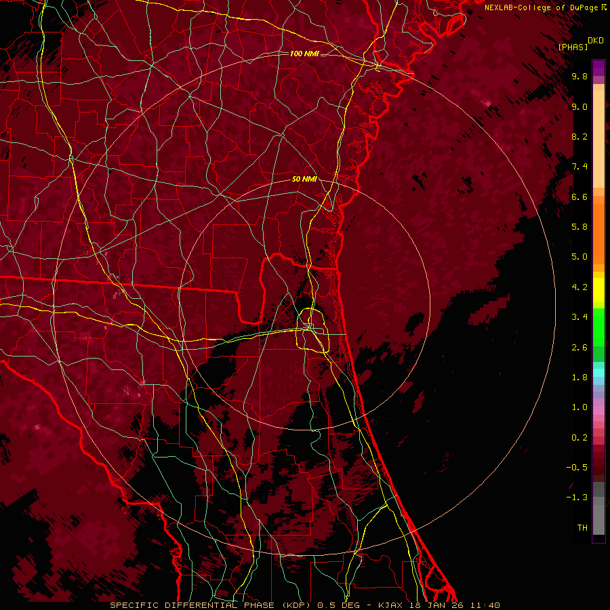The height and width of the screenshot is (610, 610).
Task: Click the 9.8 legend value
Action: pos(579,76)
